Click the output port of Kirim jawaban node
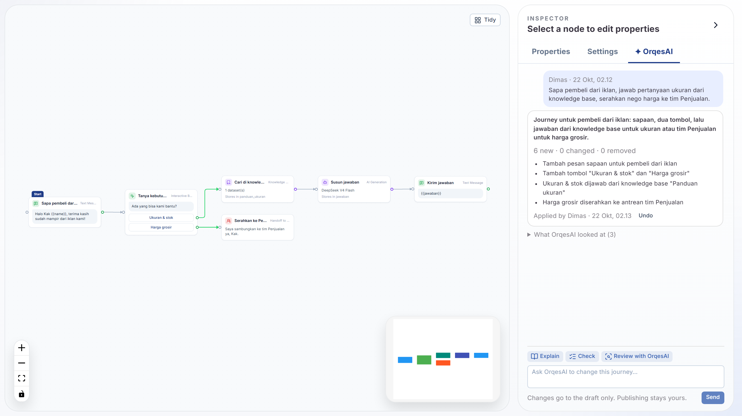The height and width of the screenshot is (416, 742). tap(488, 189)
